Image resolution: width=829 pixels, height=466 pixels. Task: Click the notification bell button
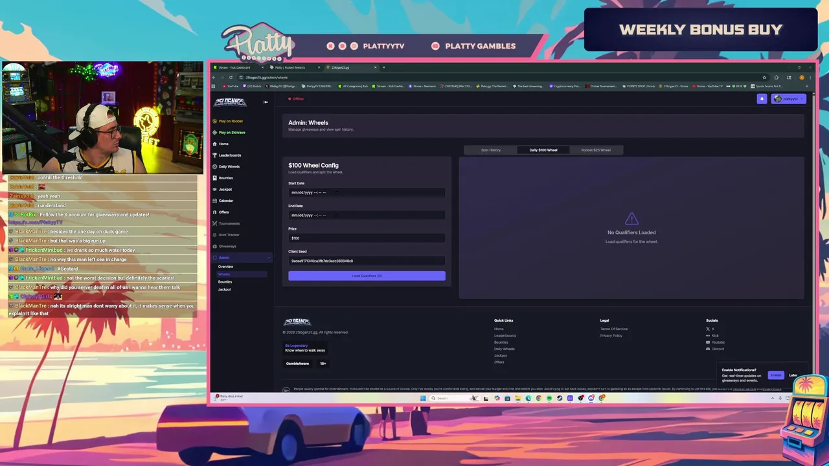(762, 98)
